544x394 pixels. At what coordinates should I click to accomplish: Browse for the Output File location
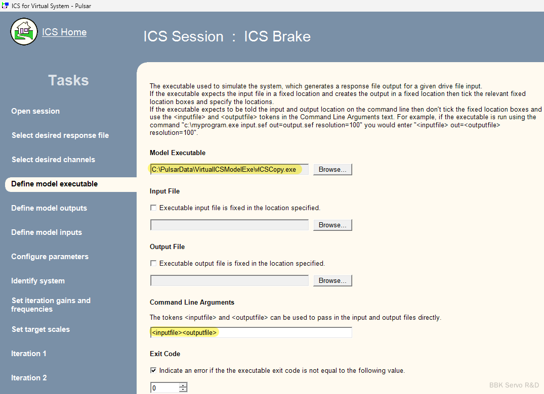tap(332, 281)
